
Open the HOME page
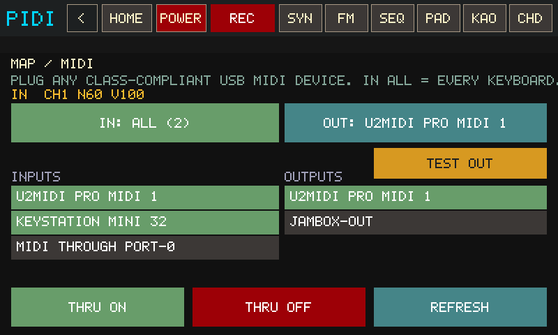pos(127,18)
